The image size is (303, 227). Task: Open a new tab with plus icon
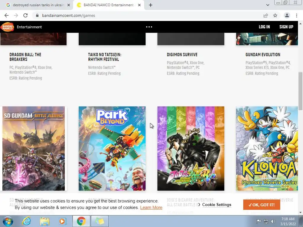pos(151,5)
